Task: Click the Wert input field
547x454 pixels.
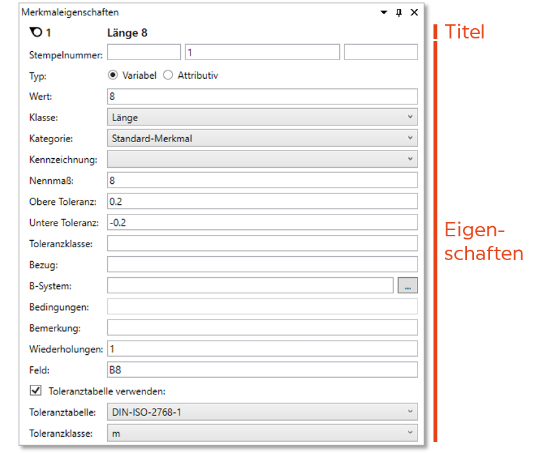Action: tap(262, 96)
